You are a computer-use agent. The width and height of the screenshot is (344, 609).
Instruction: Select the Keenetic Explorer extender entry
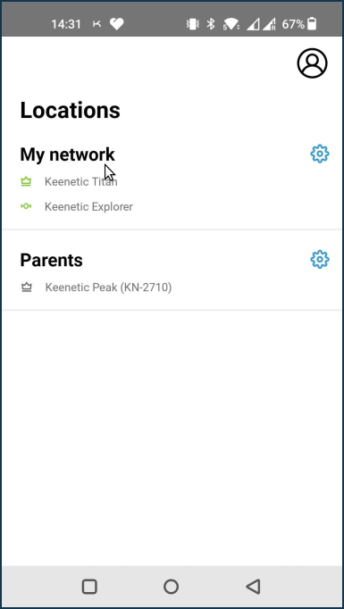point(88,206)
